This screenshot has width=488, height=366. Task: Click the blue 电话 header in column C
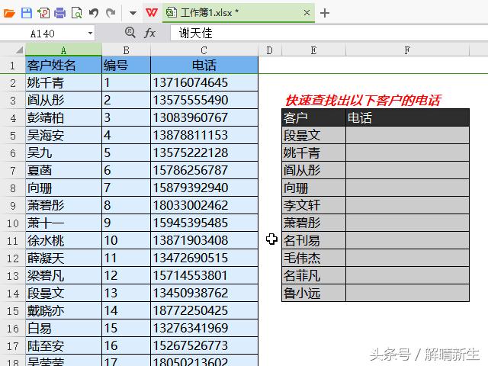204,66
